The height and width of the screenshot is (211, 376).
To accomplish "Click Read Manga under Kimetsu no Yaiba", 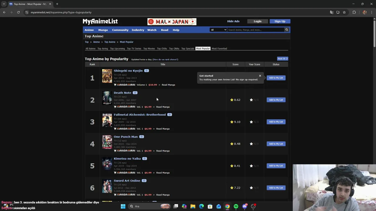I will (x=163, y=173).
